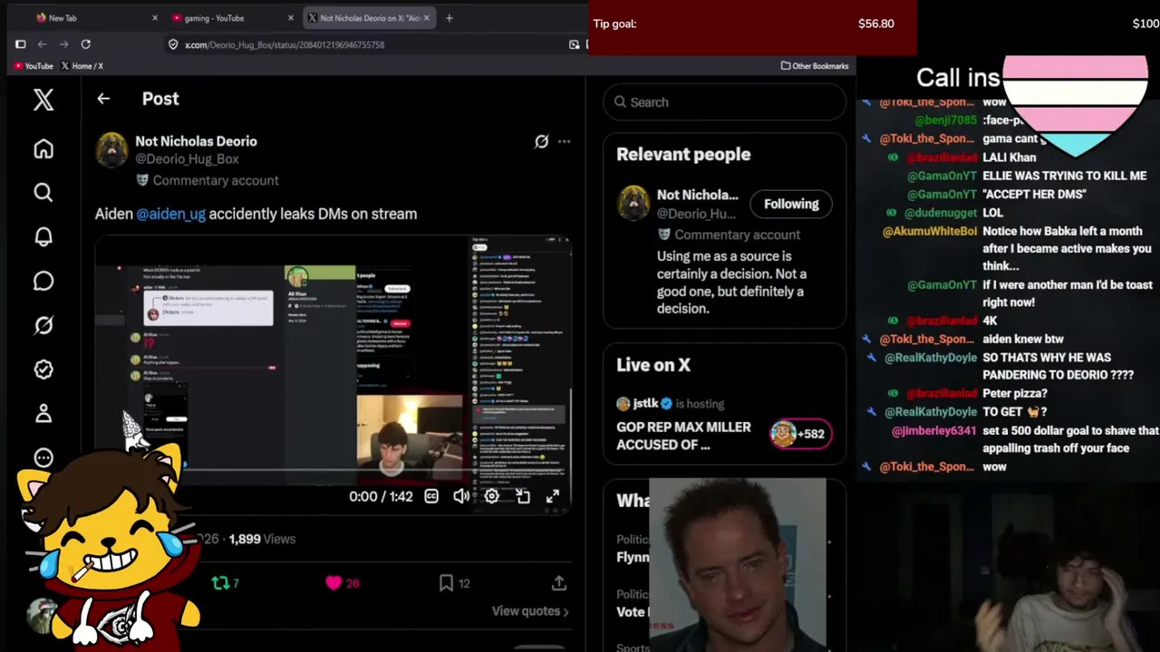Image resolution: width=1160 pixels, height=652 pixels.
Task: Close the New Tab browser tab
Action: point(155,18)
